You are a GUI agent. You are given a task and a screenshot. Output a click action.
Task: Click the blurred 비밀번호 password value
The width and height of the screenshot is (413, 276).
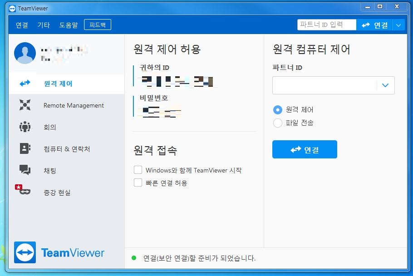tap(162, 112)
